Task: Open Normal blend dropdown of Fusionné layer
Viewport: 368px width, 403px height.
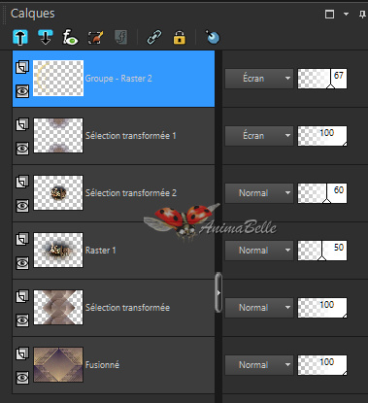Action: [259, 365]
